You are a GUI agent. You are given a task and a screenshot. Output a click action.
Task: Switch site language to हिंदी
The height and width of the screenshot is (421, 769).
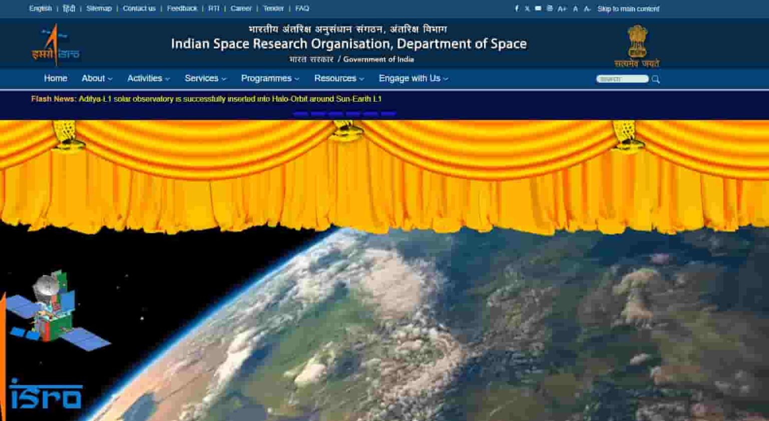click(x=69, y=8)
